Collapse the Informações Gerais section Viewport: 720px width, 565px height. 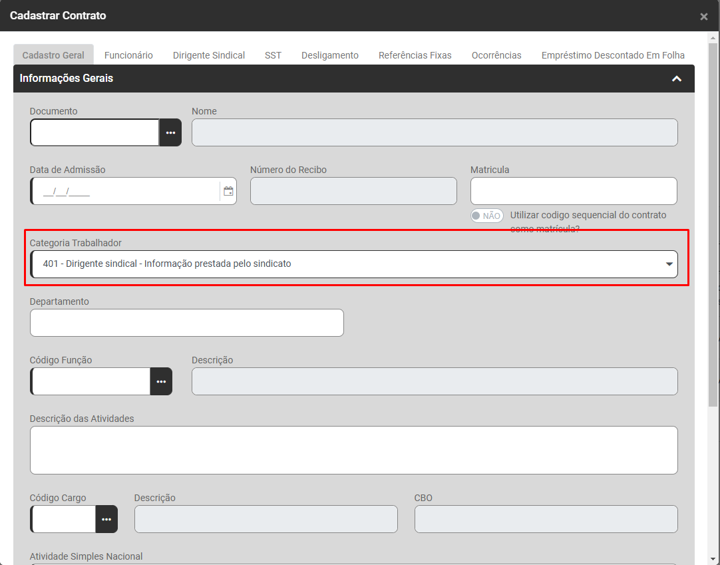[677, 79]
